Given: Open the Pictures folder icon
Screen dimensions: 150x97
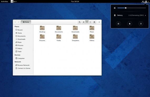Looking at the screenshot, I should pyautogui.click(x=42, y=37).
